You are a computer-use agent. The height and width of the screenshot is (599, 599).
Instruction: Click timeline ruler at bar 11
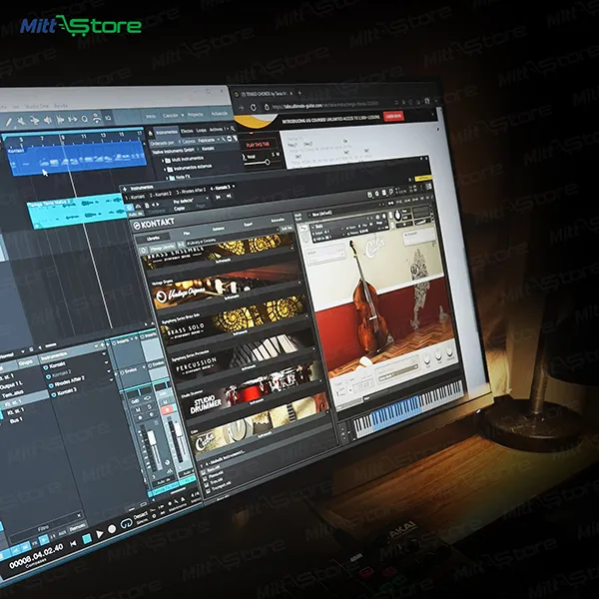(x=84, y=137)
